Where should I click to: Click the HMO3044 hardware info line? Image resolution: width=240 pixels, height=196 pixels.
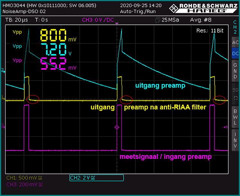[49, 6]
